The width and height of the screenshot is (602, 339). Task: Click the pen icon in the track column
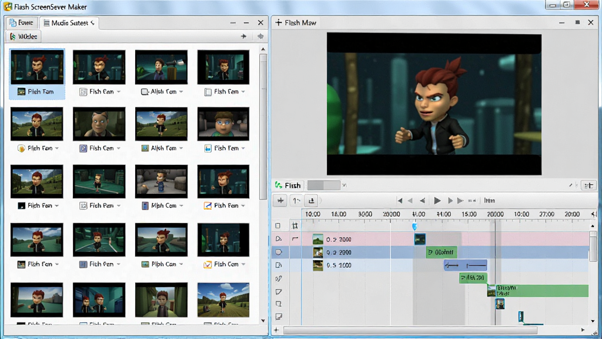click(x=279, y=278)
